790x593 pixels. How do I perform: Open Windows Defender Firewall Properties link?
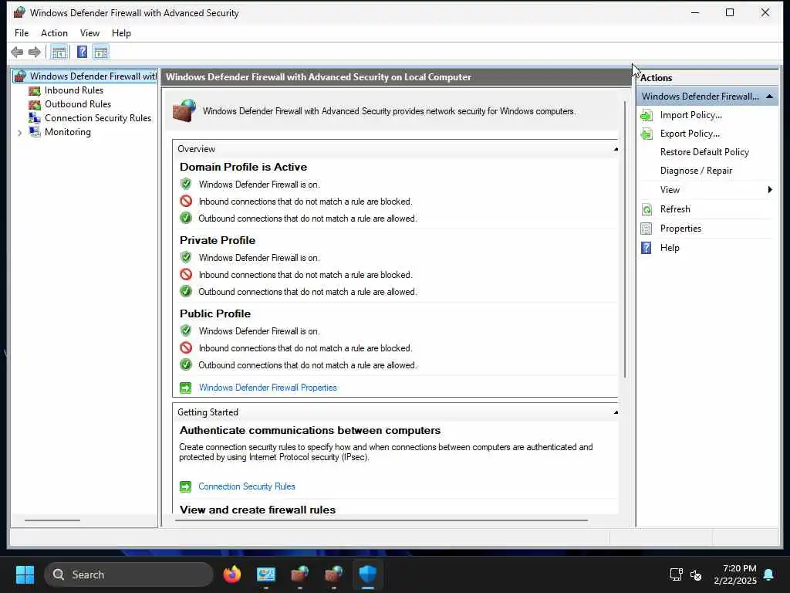(x=268, y=388)
